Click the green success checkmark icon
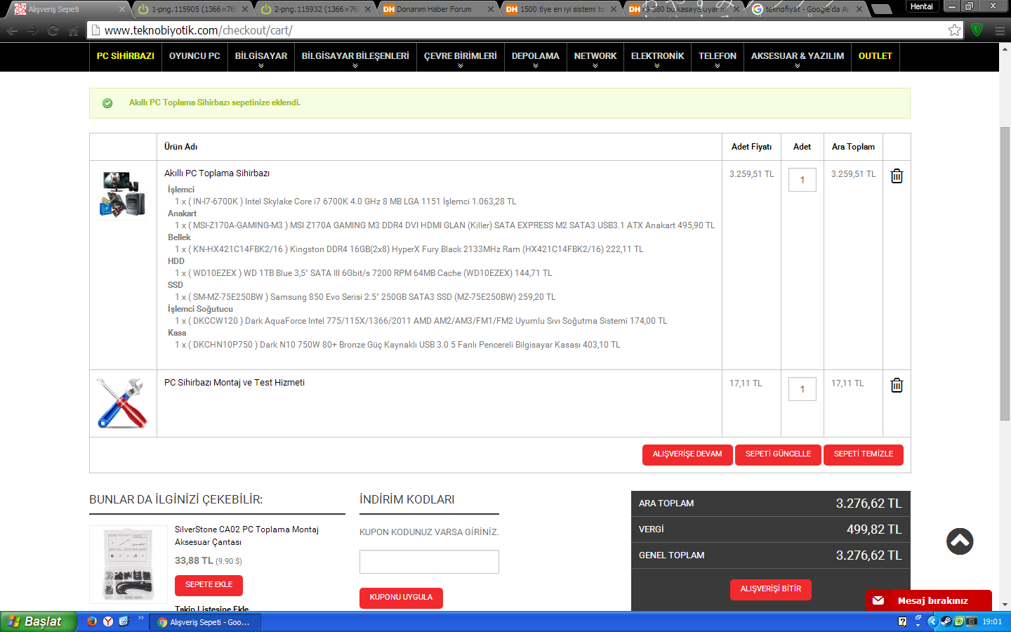 tap(107, 103)
